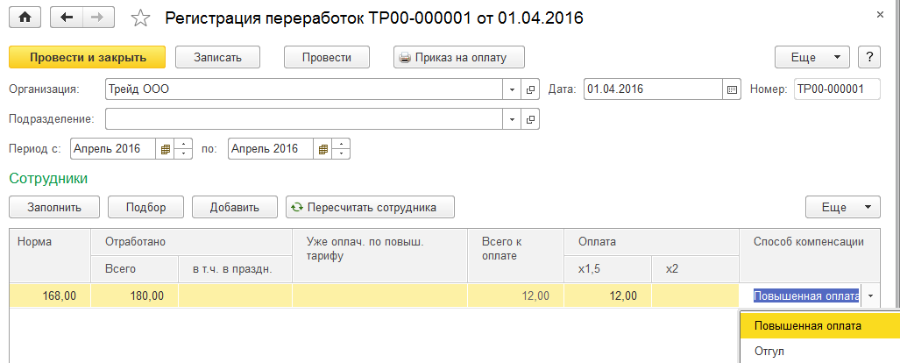Viewport: 900px width, 363px height.
Task: Open period picker for the по field
Action: click(x=322, y=149)
